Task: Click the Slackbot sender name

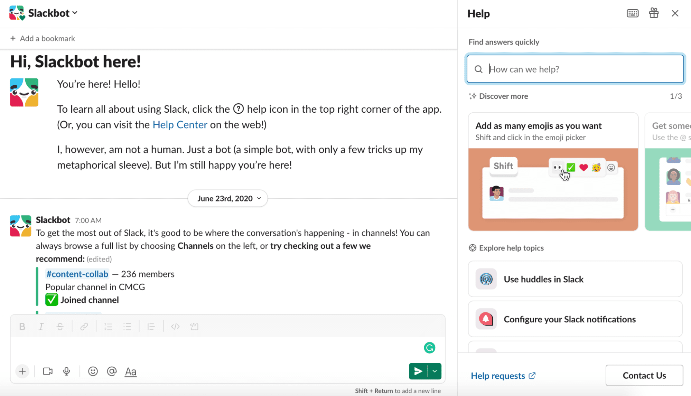Action: pos(53,220)
